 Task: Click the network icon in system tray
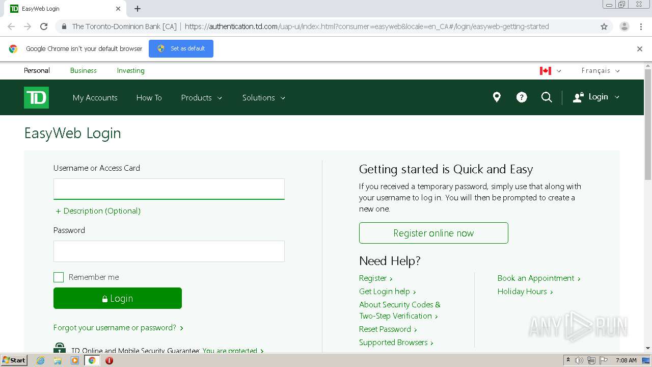[591, 360]
